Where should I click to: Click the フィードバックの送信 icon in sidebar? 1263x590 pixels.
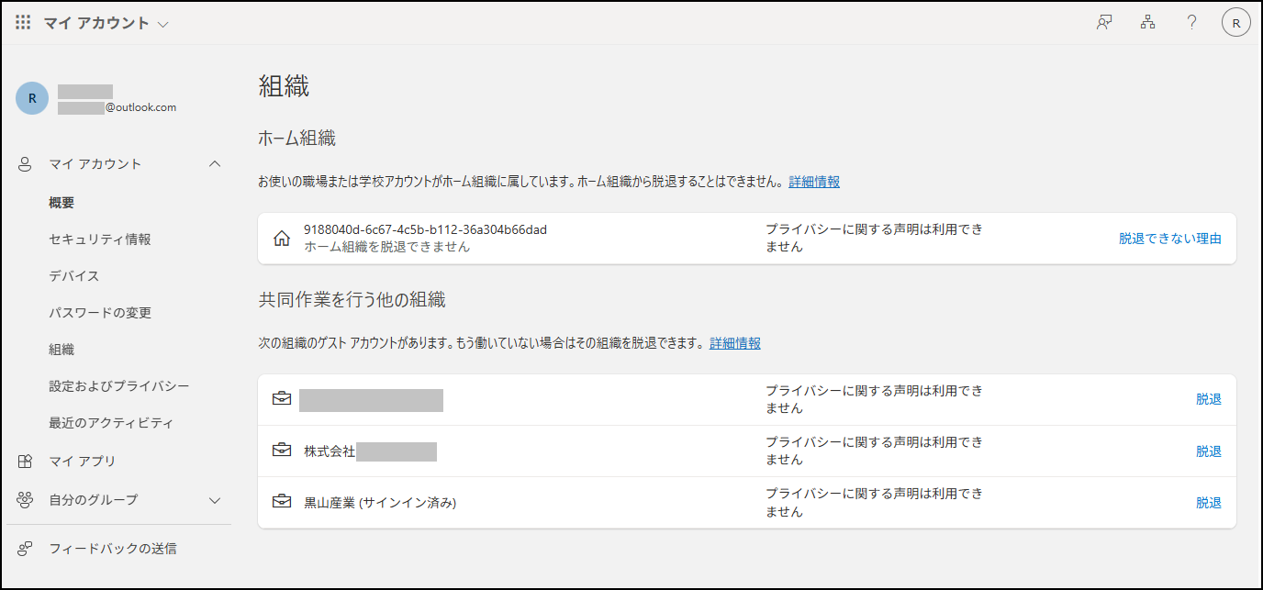[26, 549]
